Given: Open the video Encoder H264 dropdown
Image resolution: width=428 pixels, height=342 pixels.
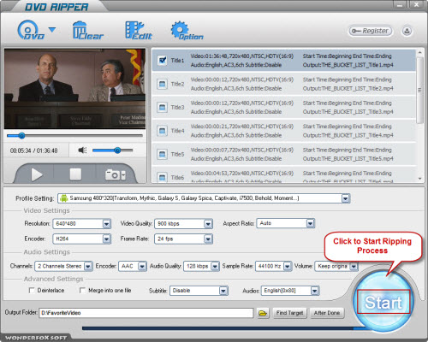Looking at the screenshot, I should point(106,239).
